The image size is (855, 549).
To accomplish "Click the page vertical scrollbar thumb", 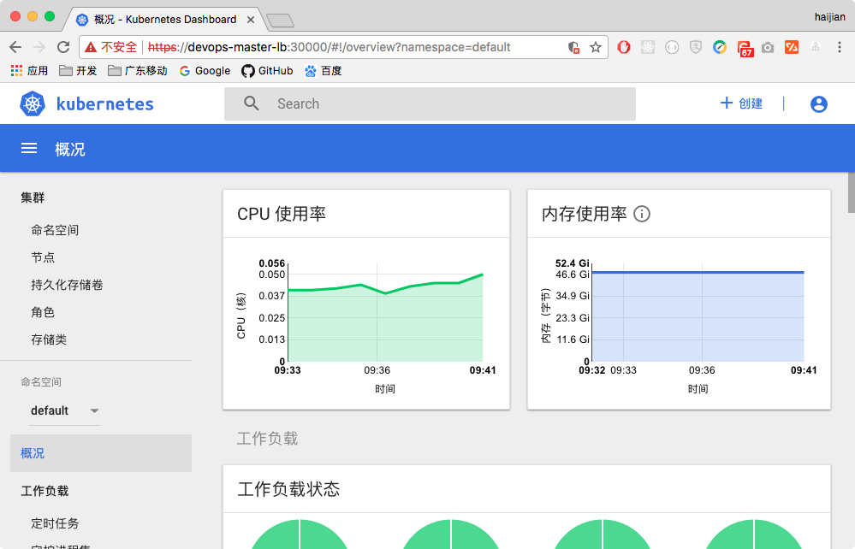I will pos(852,192).
